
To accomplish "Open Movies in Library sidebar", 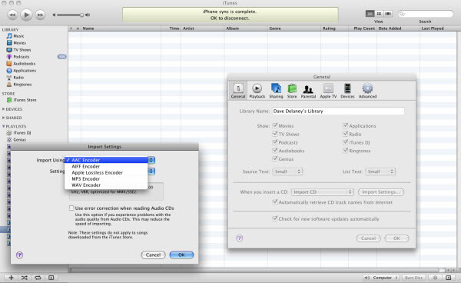I will [19, 43].
